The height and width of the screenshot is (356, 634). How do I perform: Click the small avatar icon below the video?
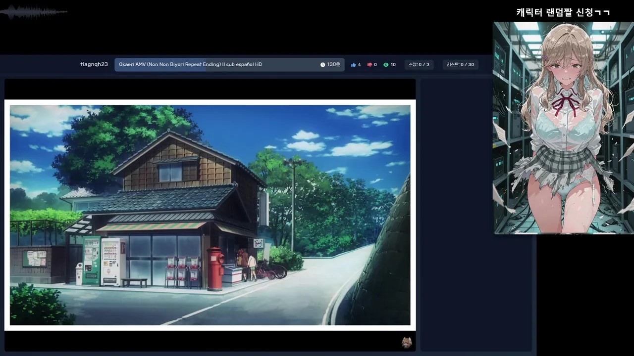[407, 343]
